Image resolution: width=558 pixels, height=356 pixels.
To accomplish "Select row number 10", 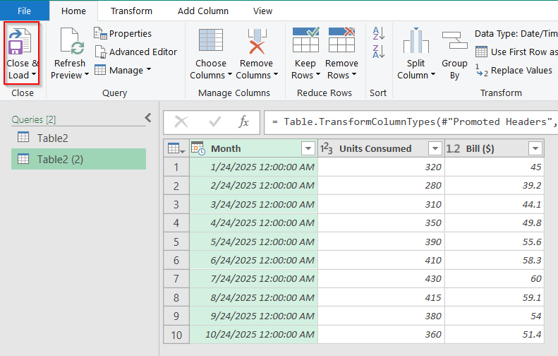I will coord(176,335).
